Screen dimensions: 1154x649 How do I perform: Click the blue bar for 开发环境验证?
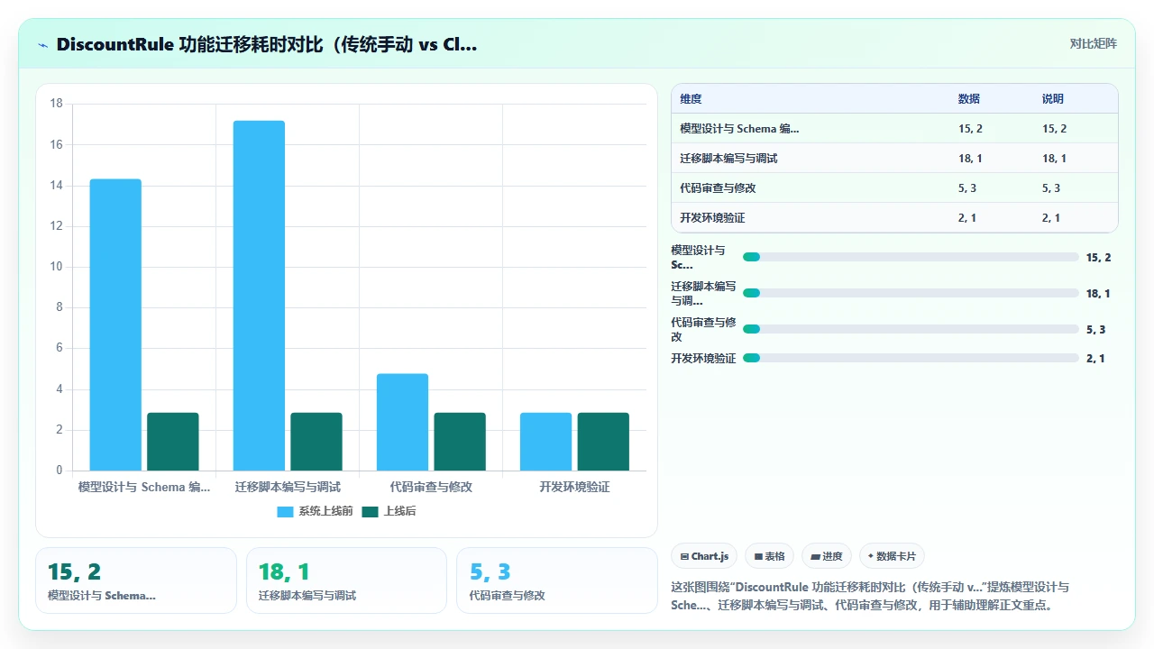545,442
